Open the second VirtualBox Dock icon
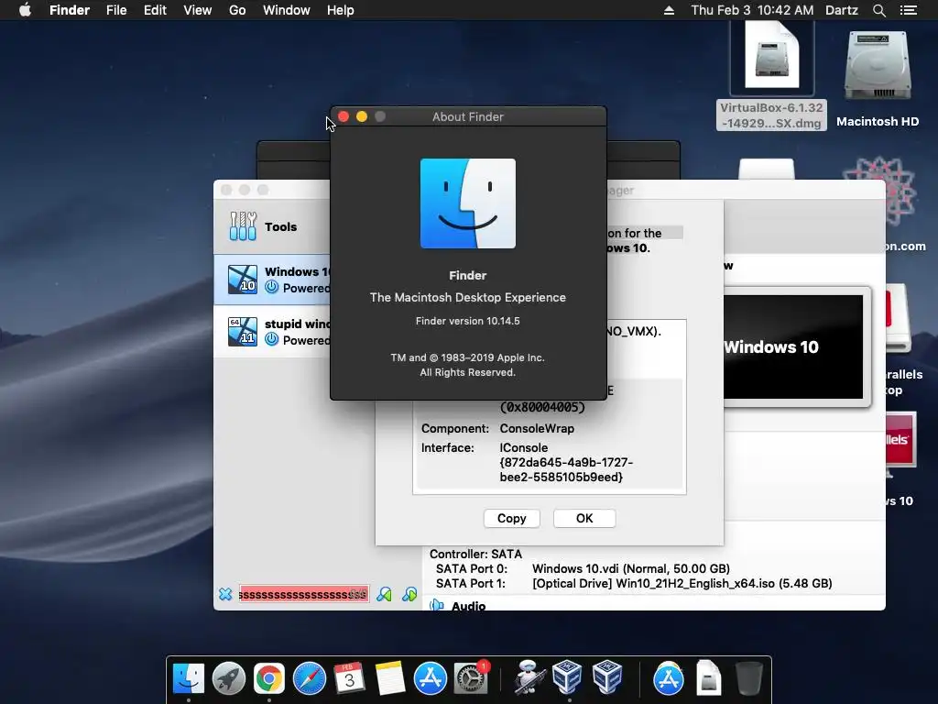The width and height of the screenshot is (938, 704). pyautogui.click(x=607, y=678)
